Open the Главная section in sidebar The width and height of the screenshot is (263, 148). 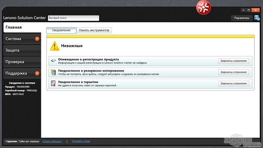click(22, 27)
